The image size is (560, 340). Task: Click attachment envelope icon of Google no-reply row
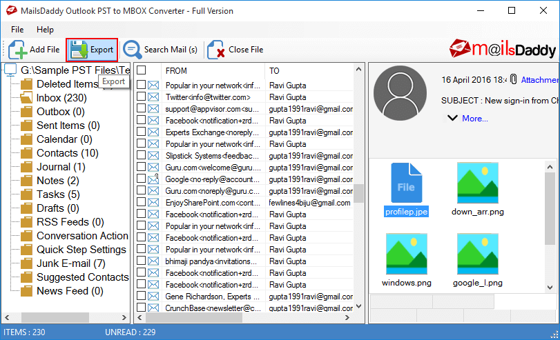click(x=153, y=179)
